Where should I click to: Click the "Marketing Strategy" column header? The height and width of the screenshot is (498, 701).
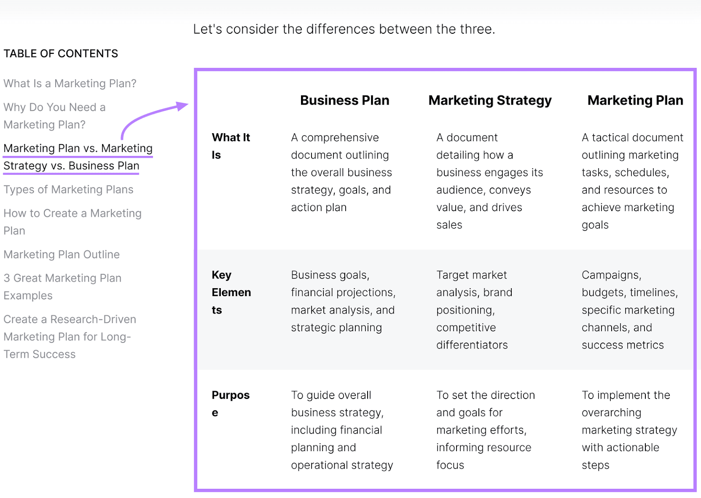click(x=490, y=100)
